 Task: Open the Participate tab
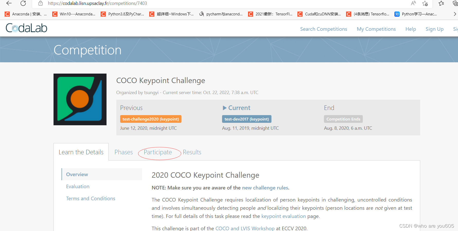click(158, 152)
